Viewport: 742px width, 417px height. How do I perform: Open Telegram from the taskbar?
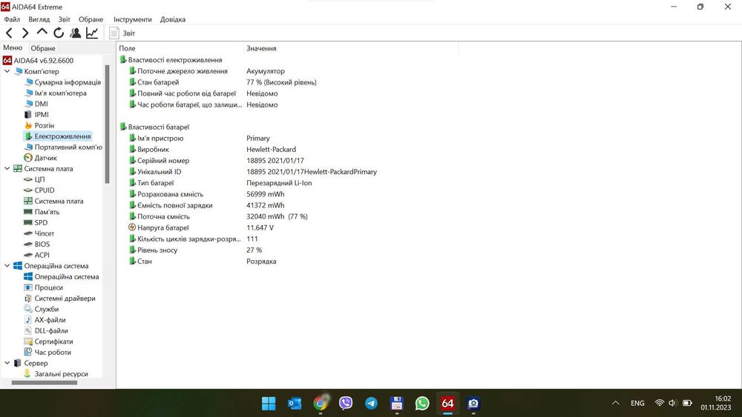click(372, 404)
